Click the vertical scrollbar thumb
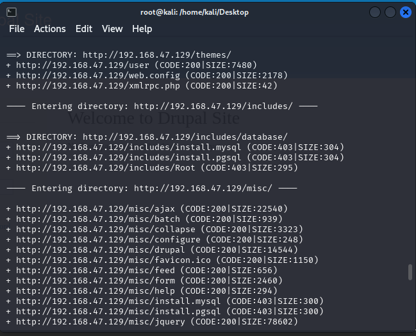Viewport: 416px width, 336px height. tap(410, 272)
